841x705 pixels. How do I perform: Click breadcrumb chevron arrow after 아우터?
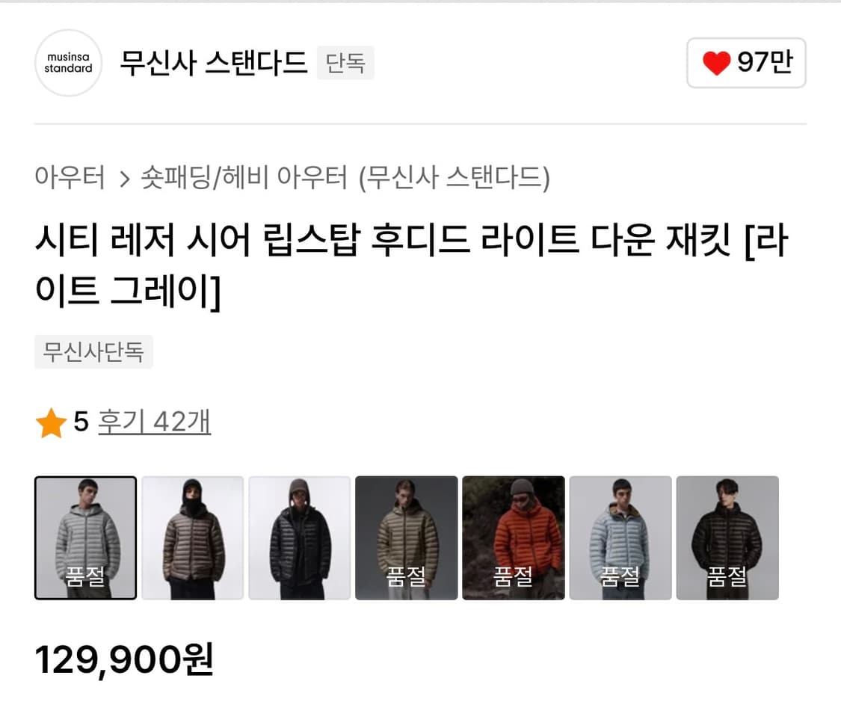point(124,179)
